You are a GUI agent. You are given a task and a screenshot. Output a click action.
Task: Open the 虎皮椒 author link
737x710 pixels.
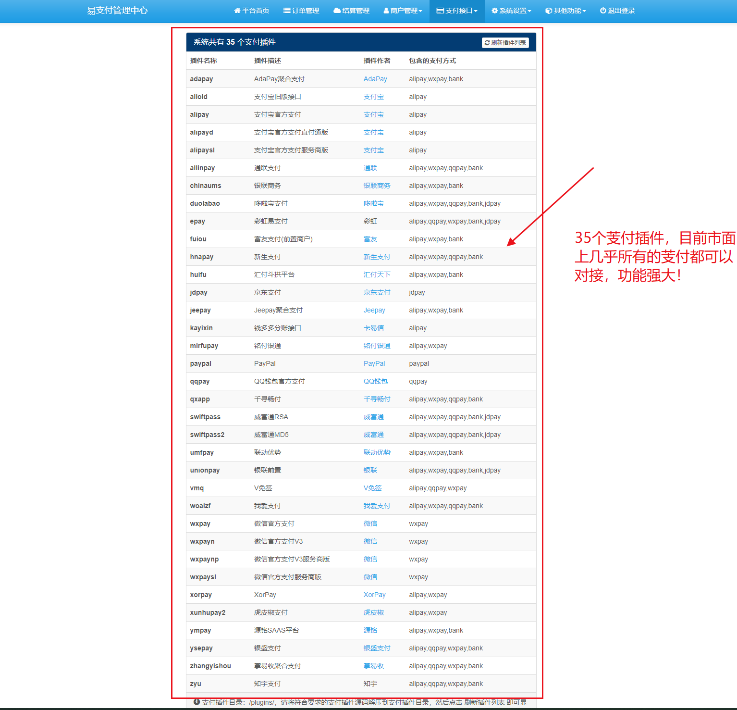tap(374, 612)
